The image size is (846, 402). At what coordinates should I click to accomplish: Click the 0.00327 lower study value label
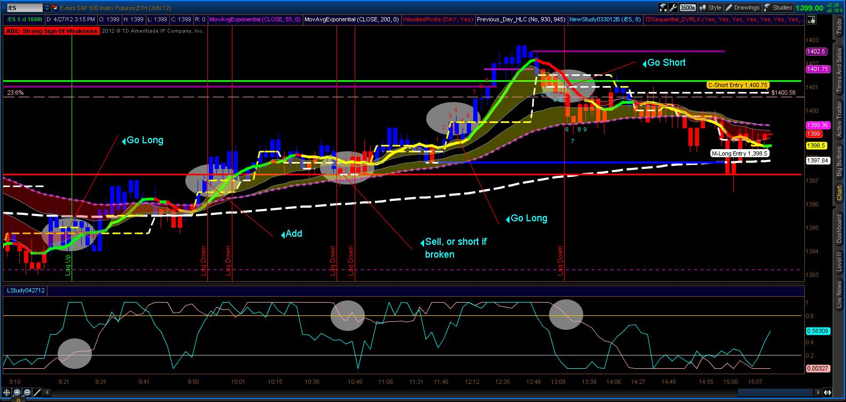pyautogui.click(x=817, y=368)
